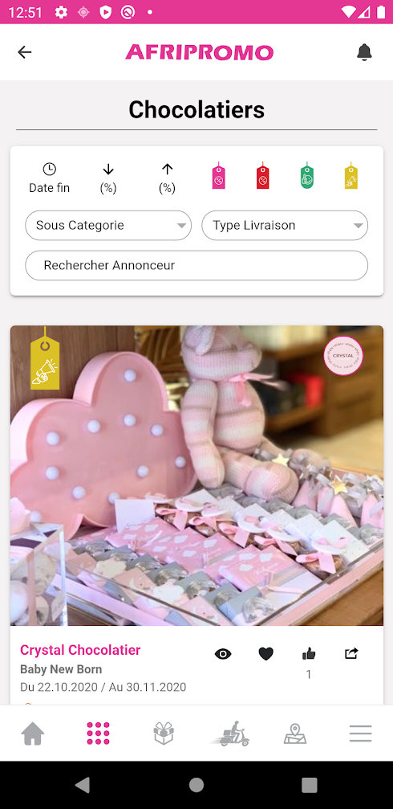This screenshot has width=393, height=809.
Task: Open the notifications bell
Action: pyautogui.click(x=364, y=52)
